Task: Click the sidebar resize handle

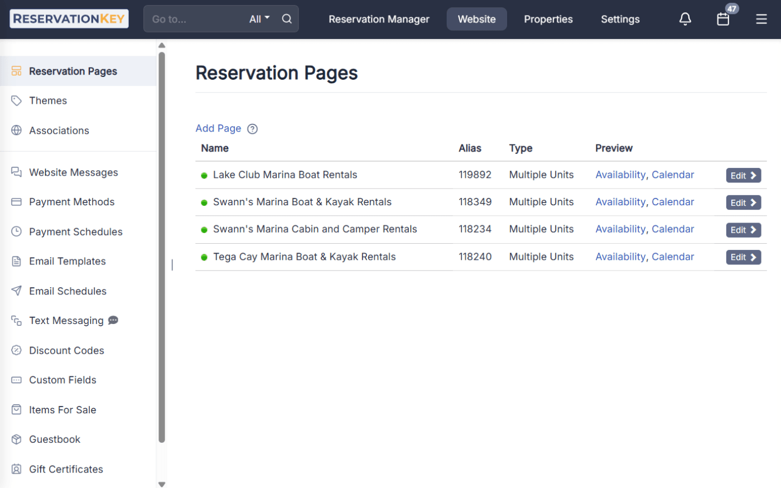Action: [172, 265]
